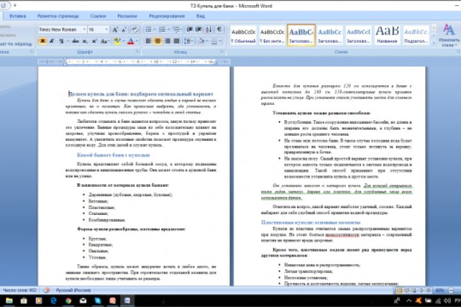The image size is (461, 307).
Task: Open Google Chrome from the taskbar
Action: point(69,301)
